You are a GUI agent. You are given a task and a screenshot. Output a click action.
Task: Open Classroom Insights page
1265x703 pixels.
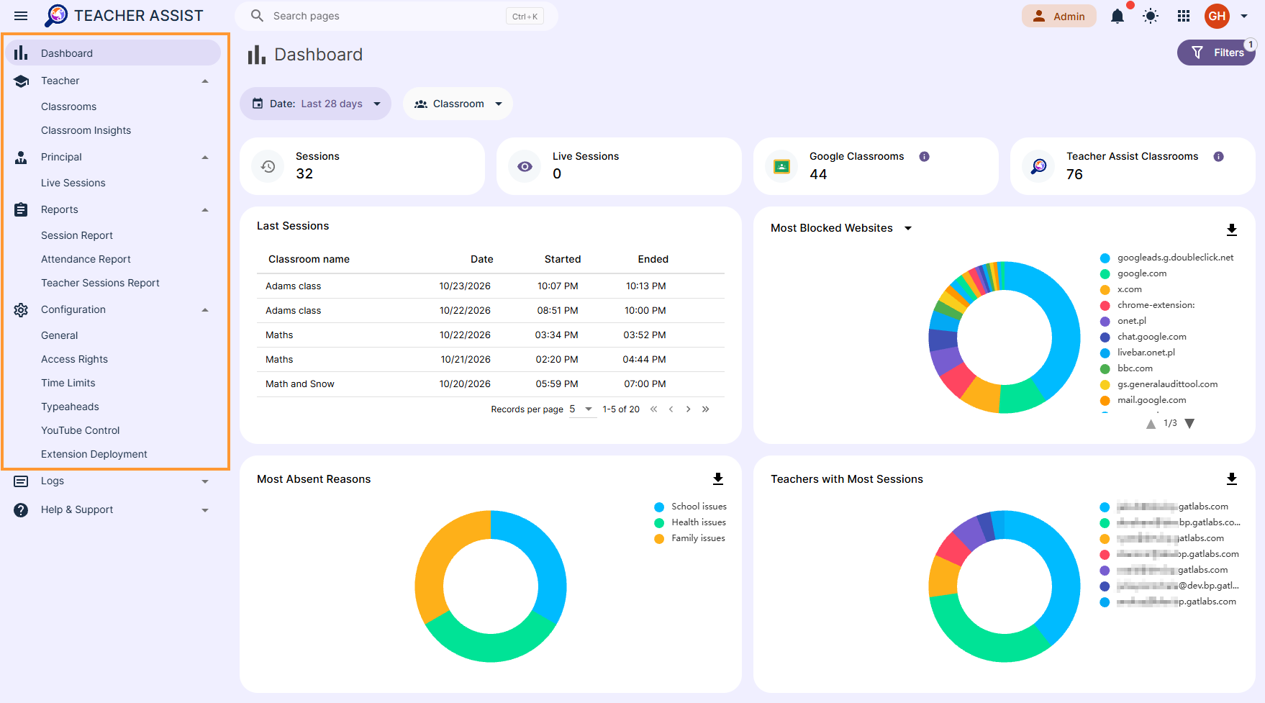(86, 130)
